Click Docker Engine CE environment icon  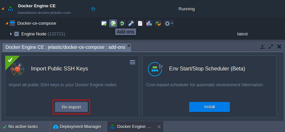tap(11, 9)
